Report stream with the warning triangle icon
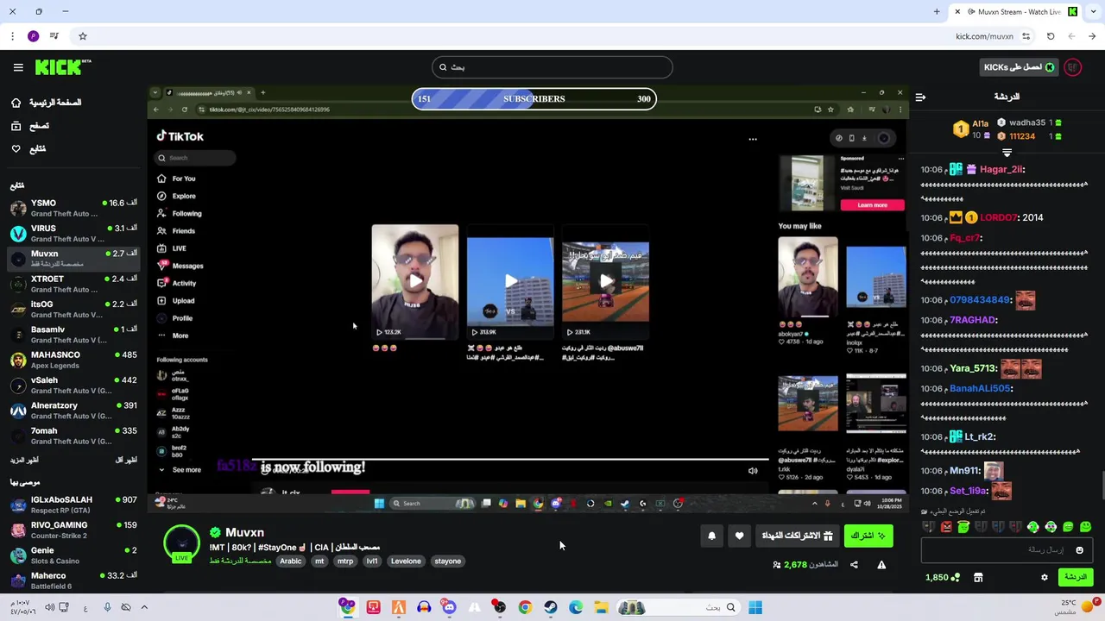The height and width of the screenshot is (621, 1105). tap(881, 565)
